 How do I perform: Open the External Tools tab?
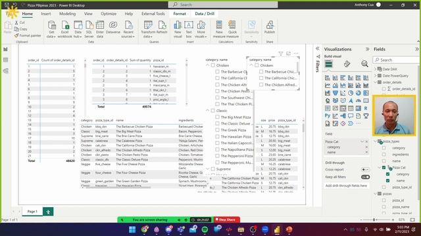[x=153, y=14]
